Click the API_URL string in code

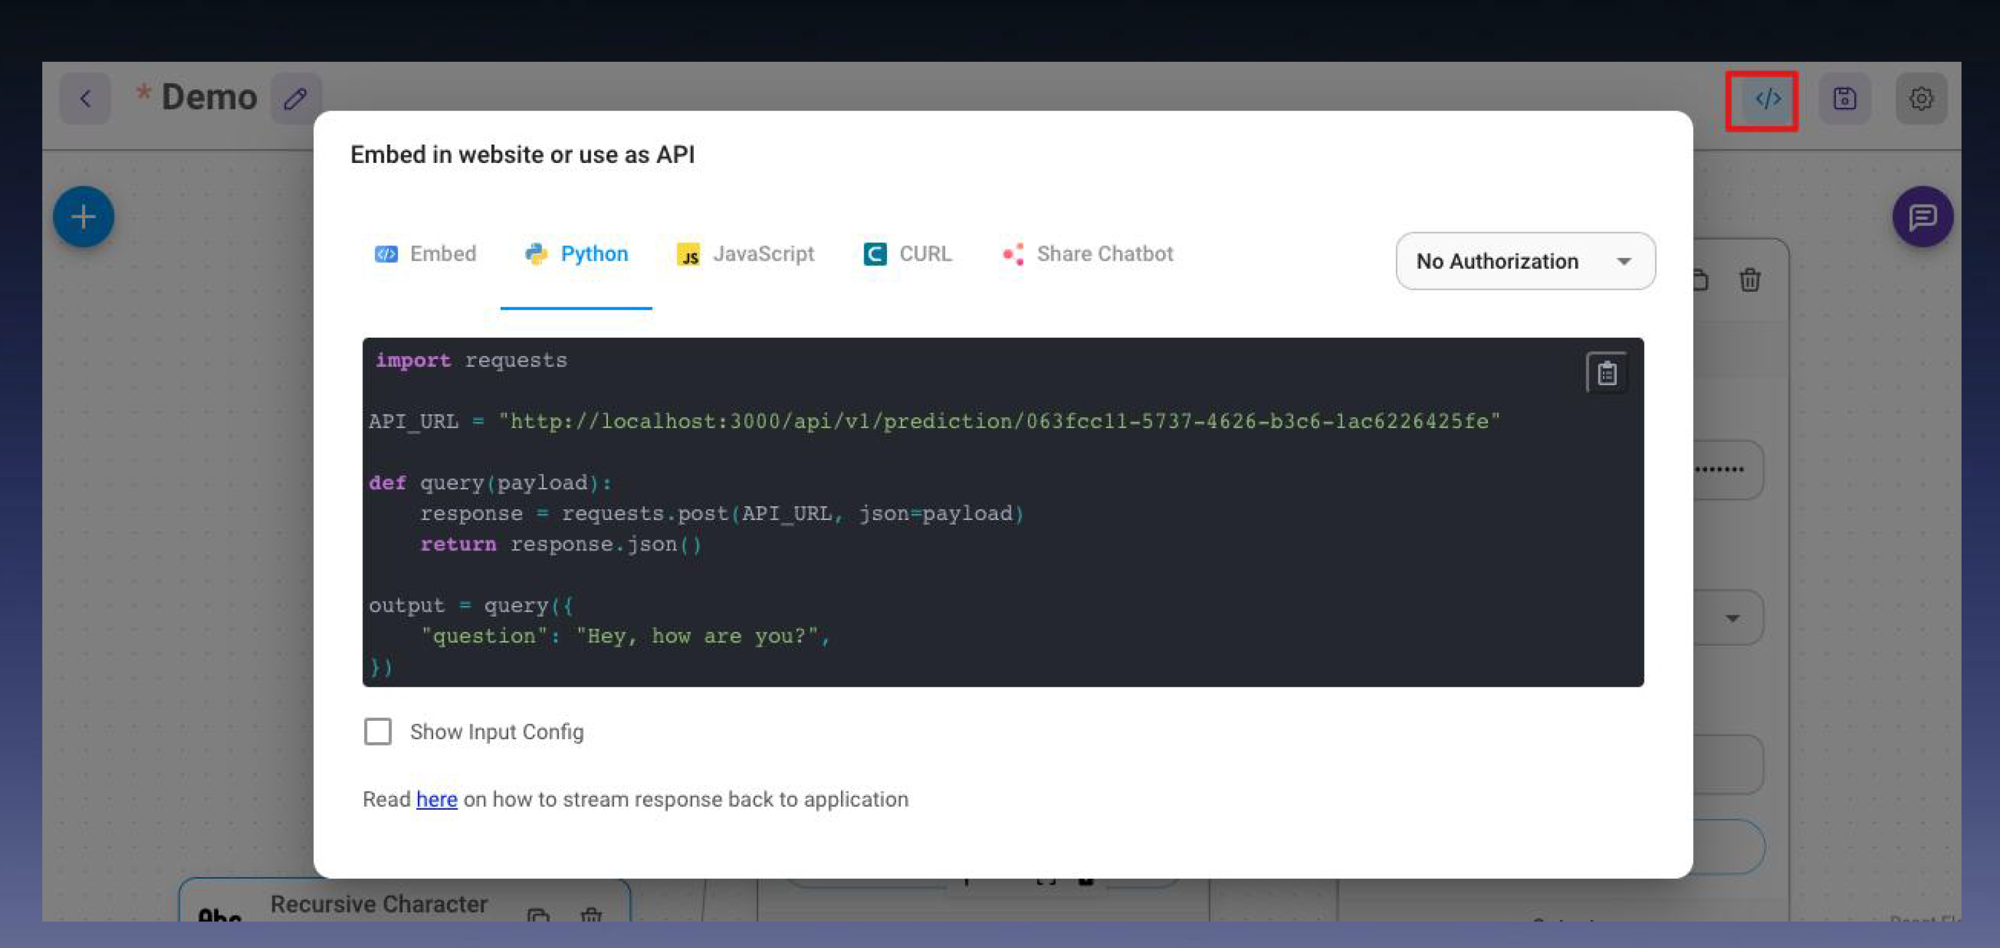999,422
